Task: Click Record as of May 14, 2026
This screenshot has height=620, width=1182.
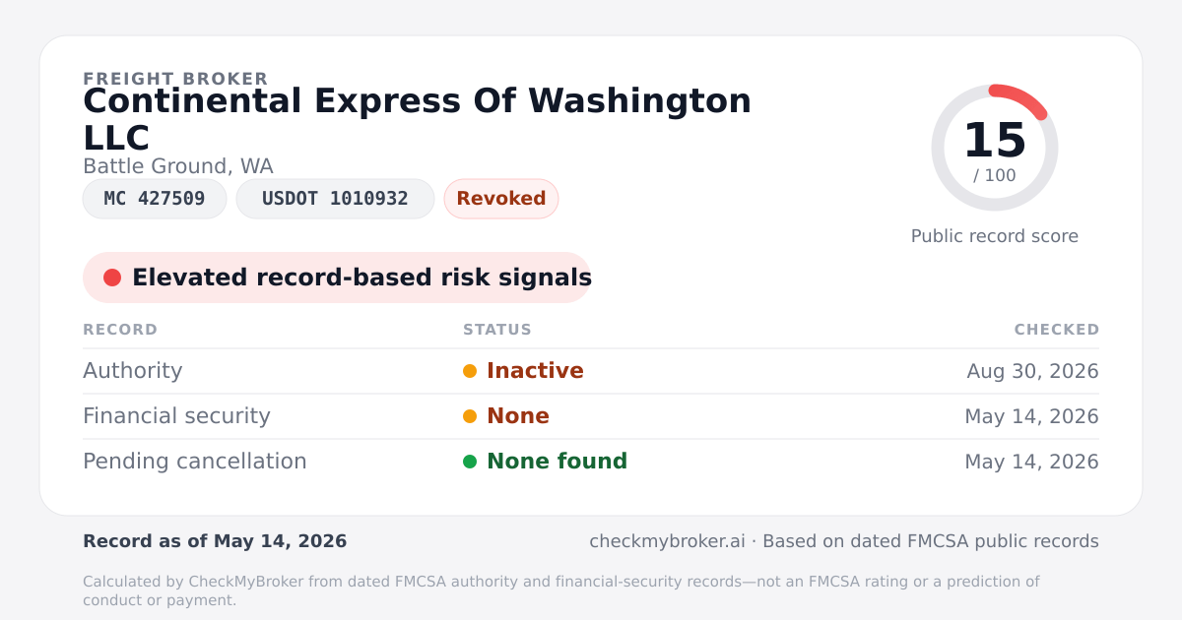Action: click(x=215, y=541)
